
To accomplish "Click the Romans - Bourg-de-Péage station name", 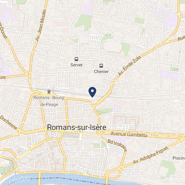I will 49,101.
